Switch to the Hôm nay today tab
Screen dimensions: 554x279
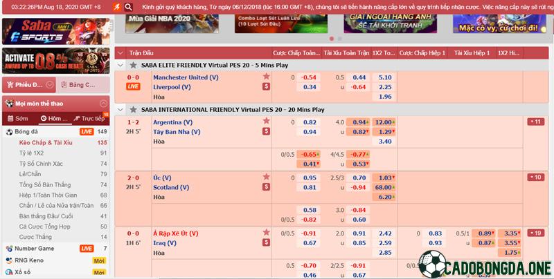(x=54, y=118)
